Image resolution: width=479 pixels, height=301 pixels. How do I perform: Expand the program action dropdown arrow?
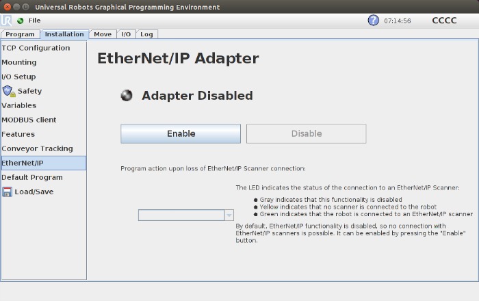(229, 215)
